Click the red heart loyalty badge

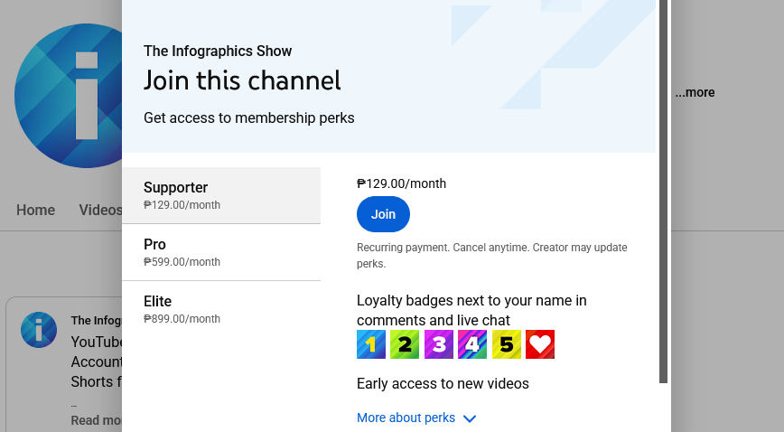[540, 344]
